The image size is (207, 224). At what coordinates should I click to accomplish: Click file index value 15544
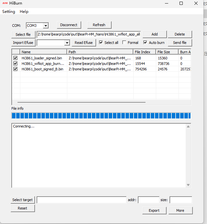(x=140, y=64)
